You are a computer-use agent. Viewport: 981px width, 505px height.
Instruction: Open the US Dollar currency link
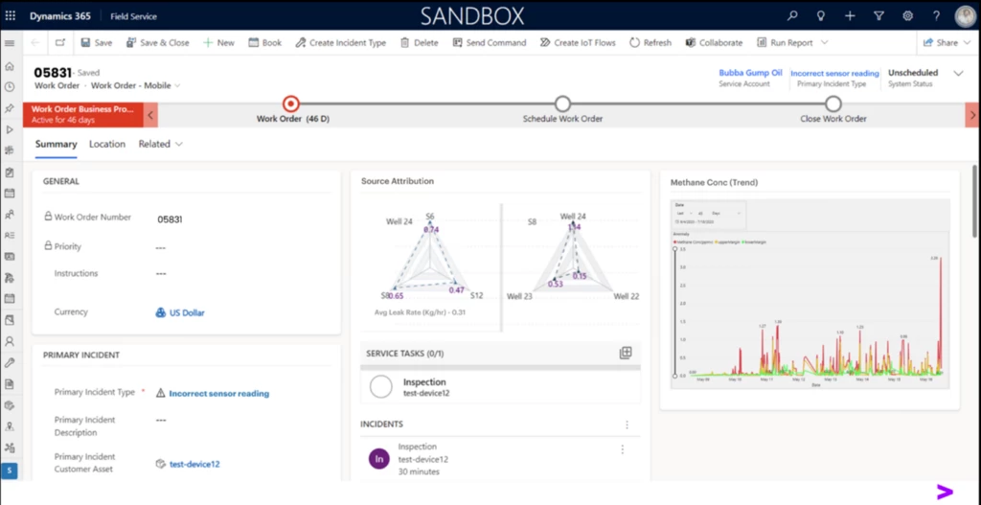[x=187, y=313]
